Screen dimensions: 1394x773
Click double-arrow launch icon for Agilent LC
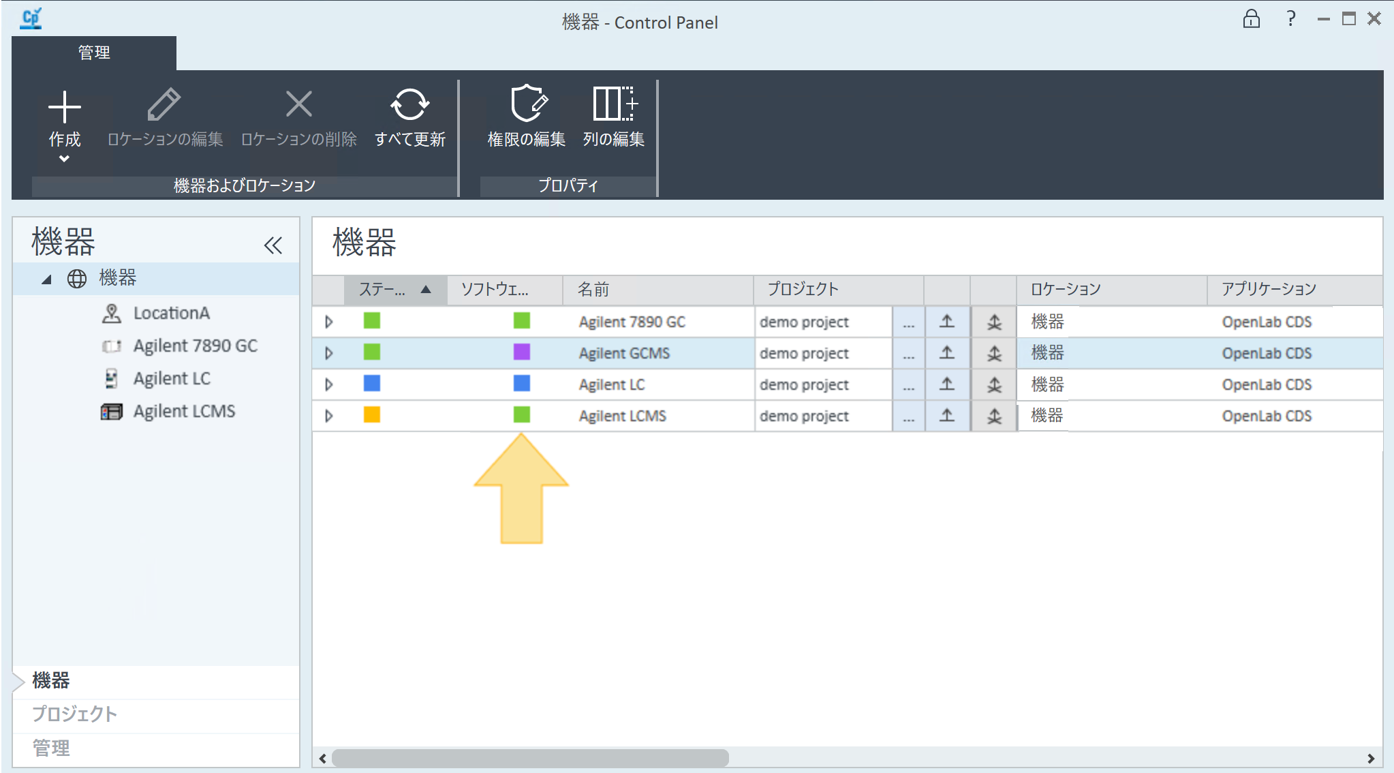(994, 384)
